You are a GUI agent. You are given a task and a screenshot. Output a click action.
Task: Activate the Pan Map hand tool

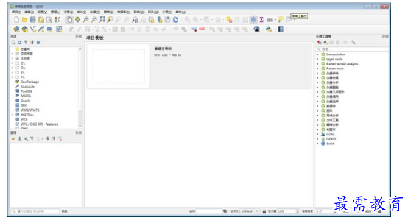point(69,19)
